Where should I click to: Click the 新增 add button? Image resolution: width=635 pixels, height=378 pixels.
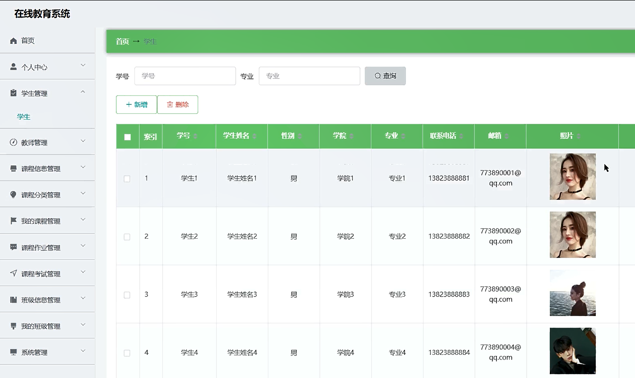136,104
